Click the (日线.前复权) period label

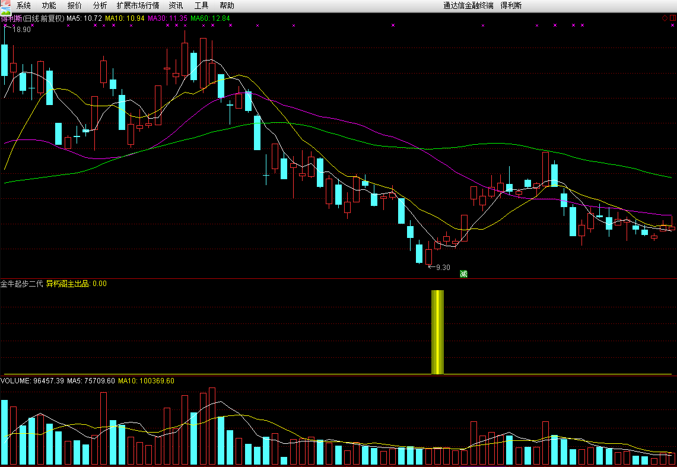click(x=43, y=18)
